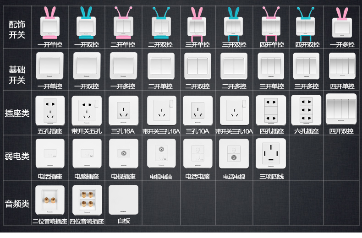This screenshot has height=238, width=362.
Task: Click the 基础开关 row heading
Action: 17,75
